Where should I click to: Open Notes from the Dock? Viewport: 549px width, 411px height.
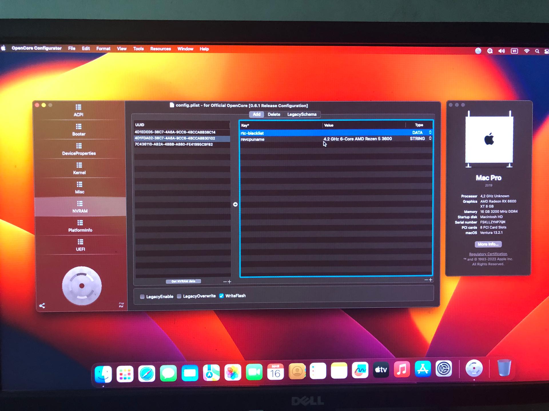[339, 371]
